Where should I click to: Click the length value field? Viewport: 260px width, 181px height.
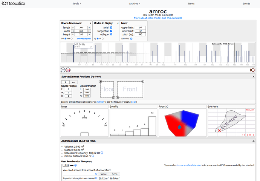click(x=81, y=27)
